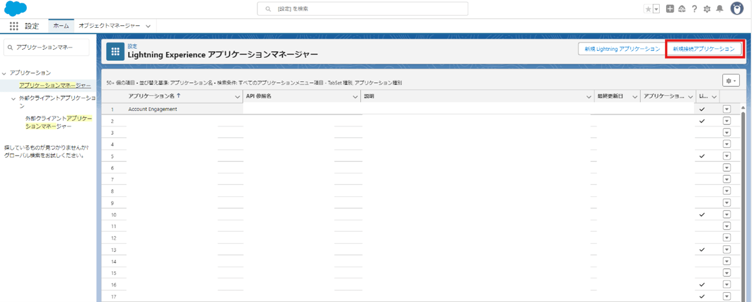Open the action menu for row 5
752x302 pixels.
pos(726,156)
